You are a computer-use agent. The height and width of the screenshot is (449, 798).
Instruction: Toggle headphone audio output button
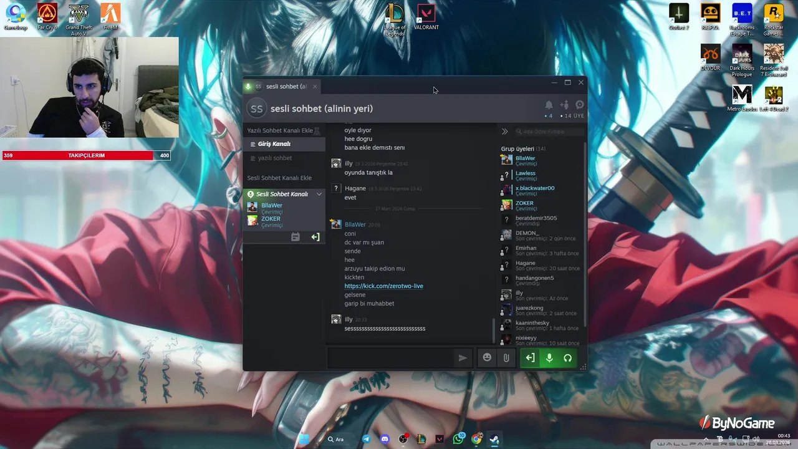click(x=567, y=358)
